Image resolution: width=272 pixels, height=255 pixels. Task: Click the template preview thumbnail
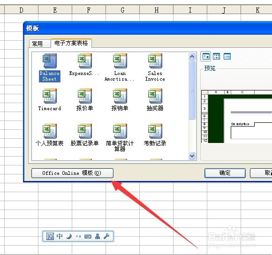coord(236,117)
